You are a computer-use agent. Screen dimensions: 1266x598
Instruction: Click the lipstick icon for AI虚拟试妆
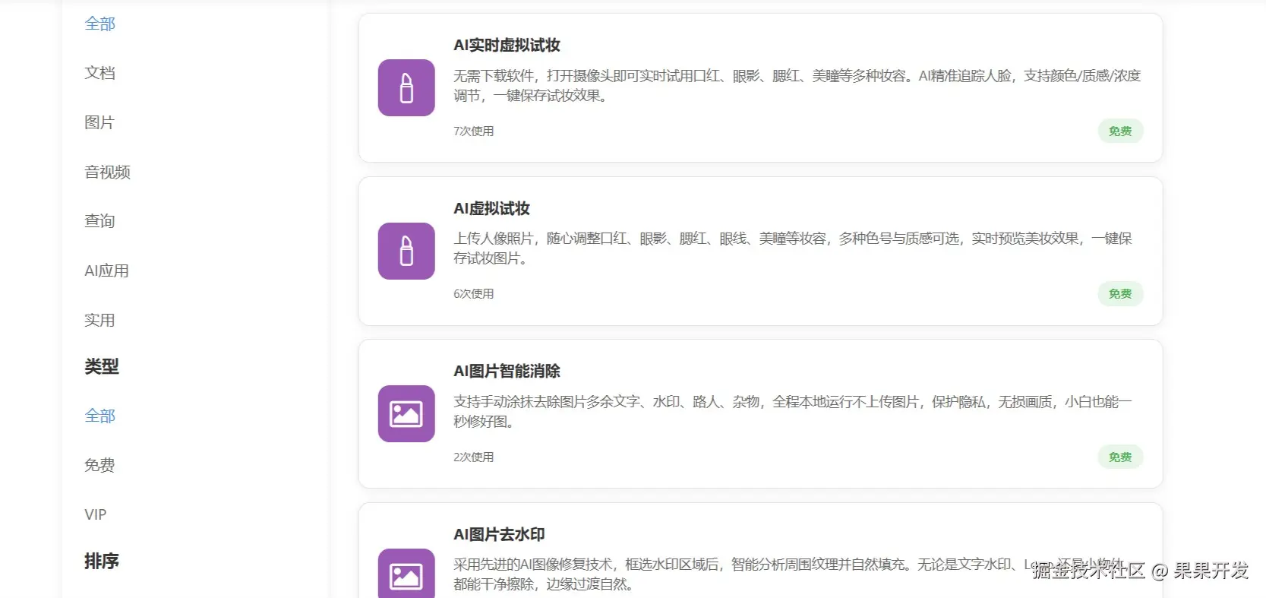pyautogui.click(x=406, y=251)
